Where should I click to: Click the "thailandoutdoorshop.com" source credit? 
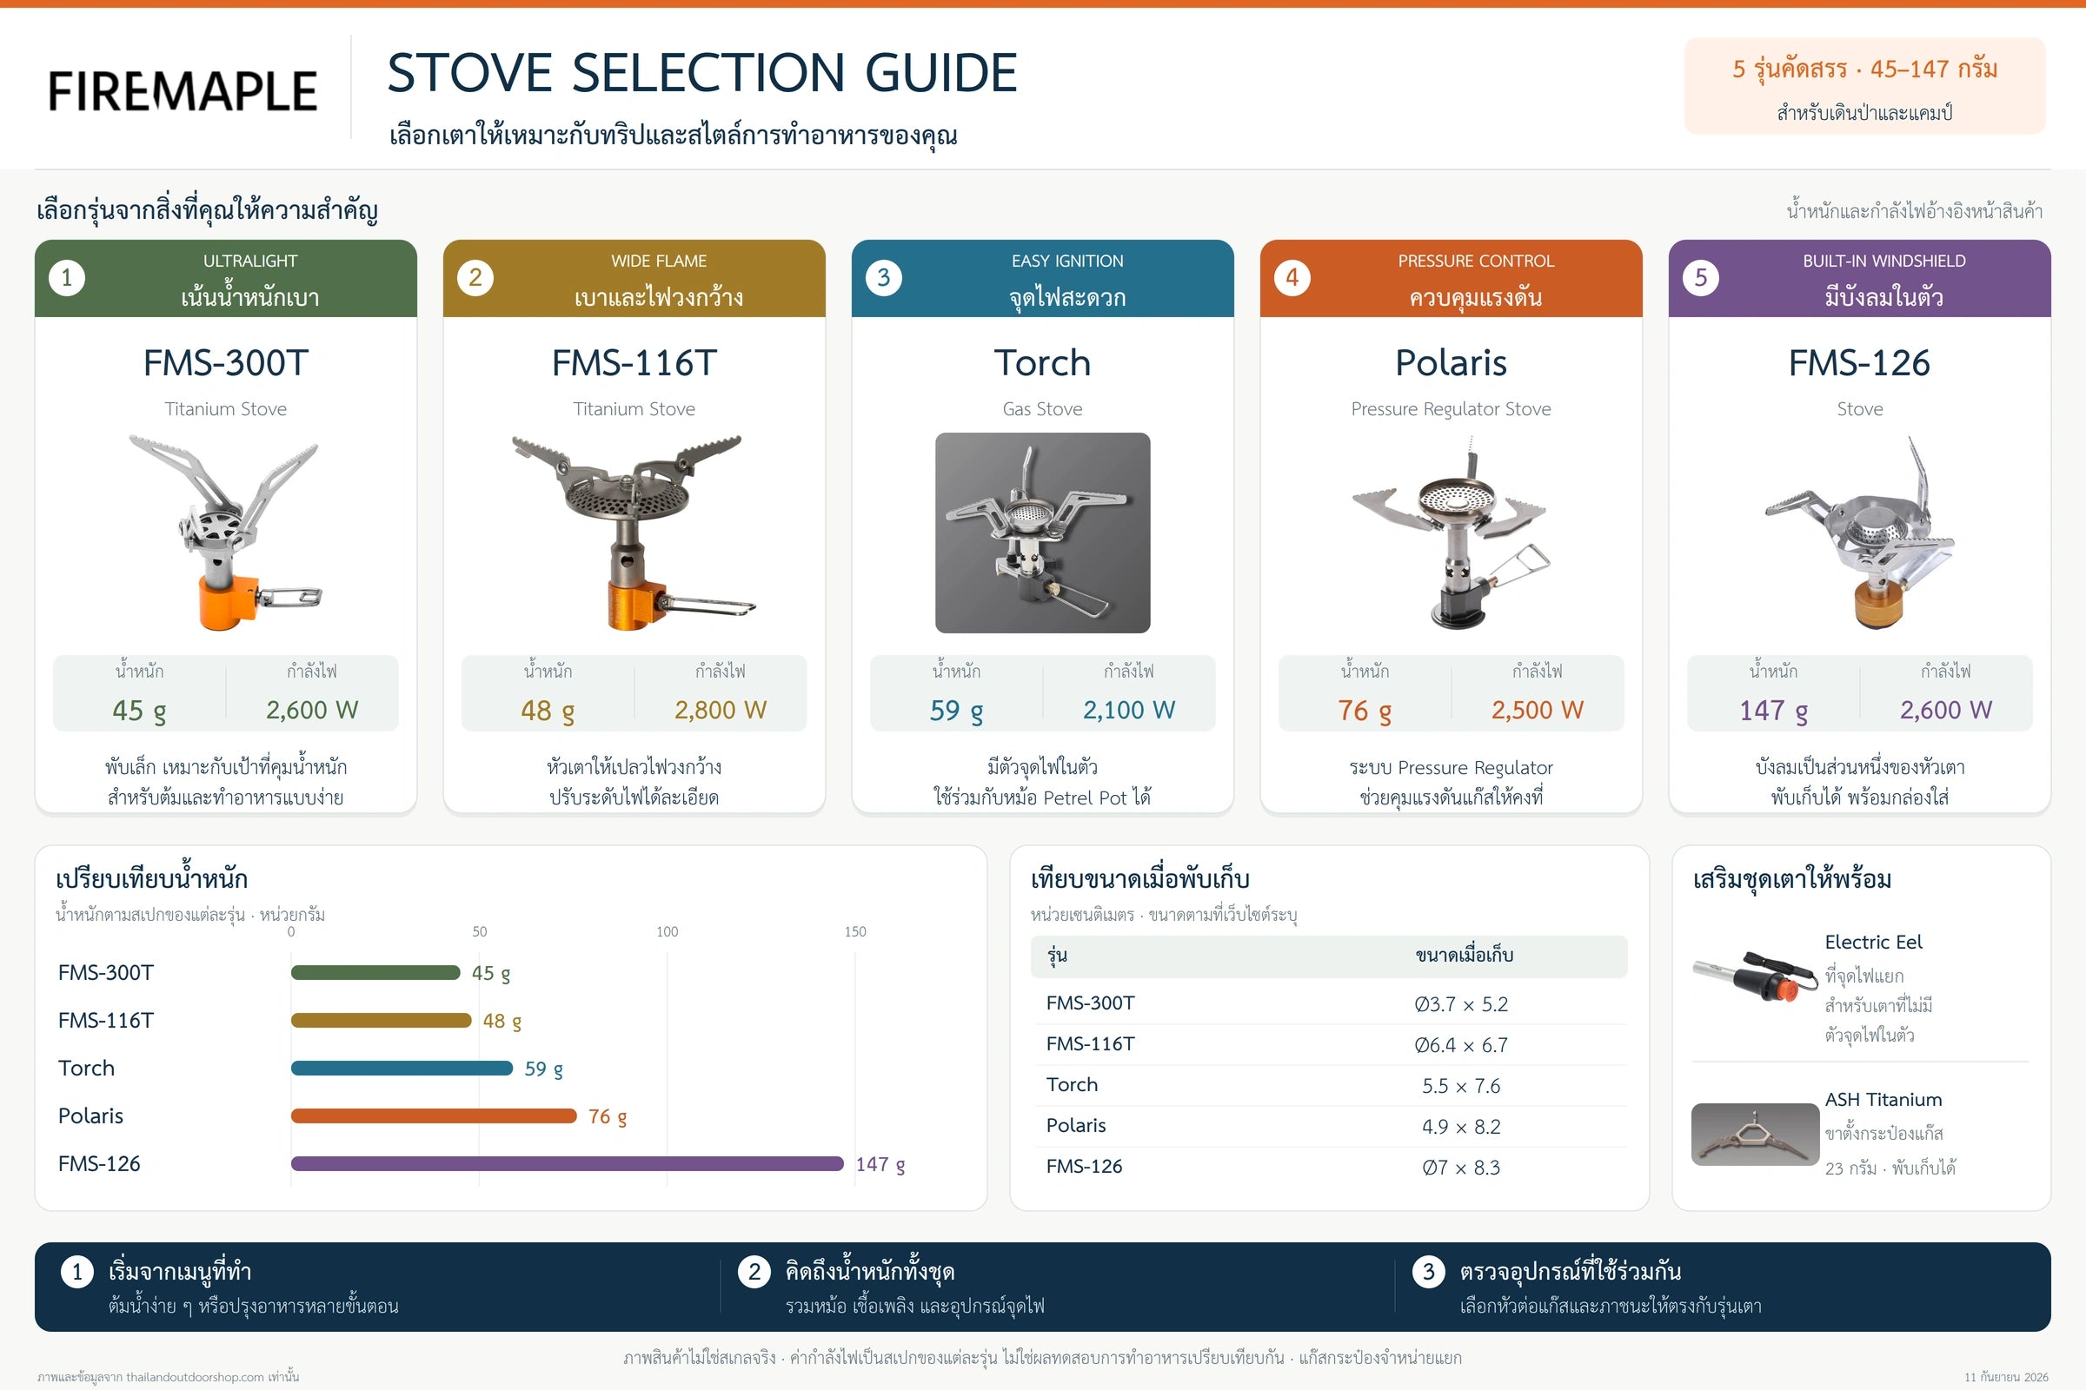tap(195, 1378)
